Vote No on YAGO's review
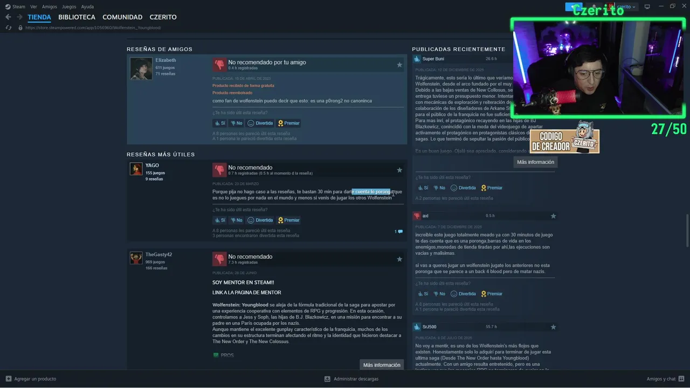The height and width of the screenshot is (388, 690). (237, 220)
